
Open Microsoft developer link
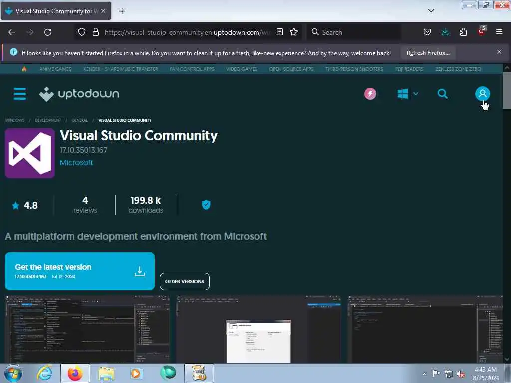76,162
